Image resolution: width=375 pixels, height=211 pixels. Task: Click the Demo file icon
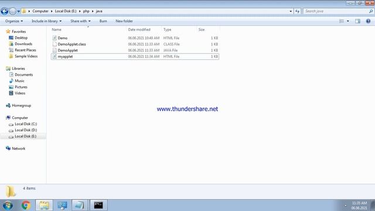[x=54, y=38]
